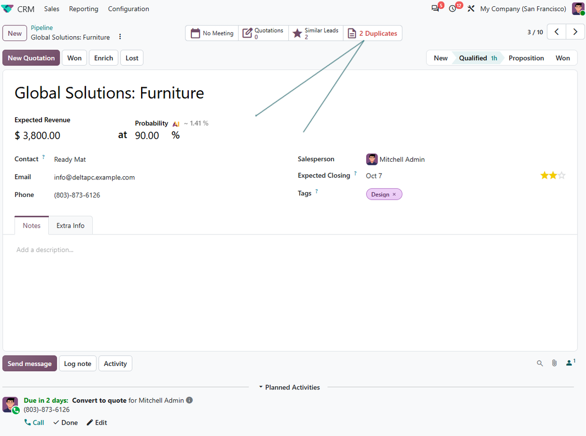The image size is (586, 436).
Task: Click Call on the planned activity
Action: (34, 423)
